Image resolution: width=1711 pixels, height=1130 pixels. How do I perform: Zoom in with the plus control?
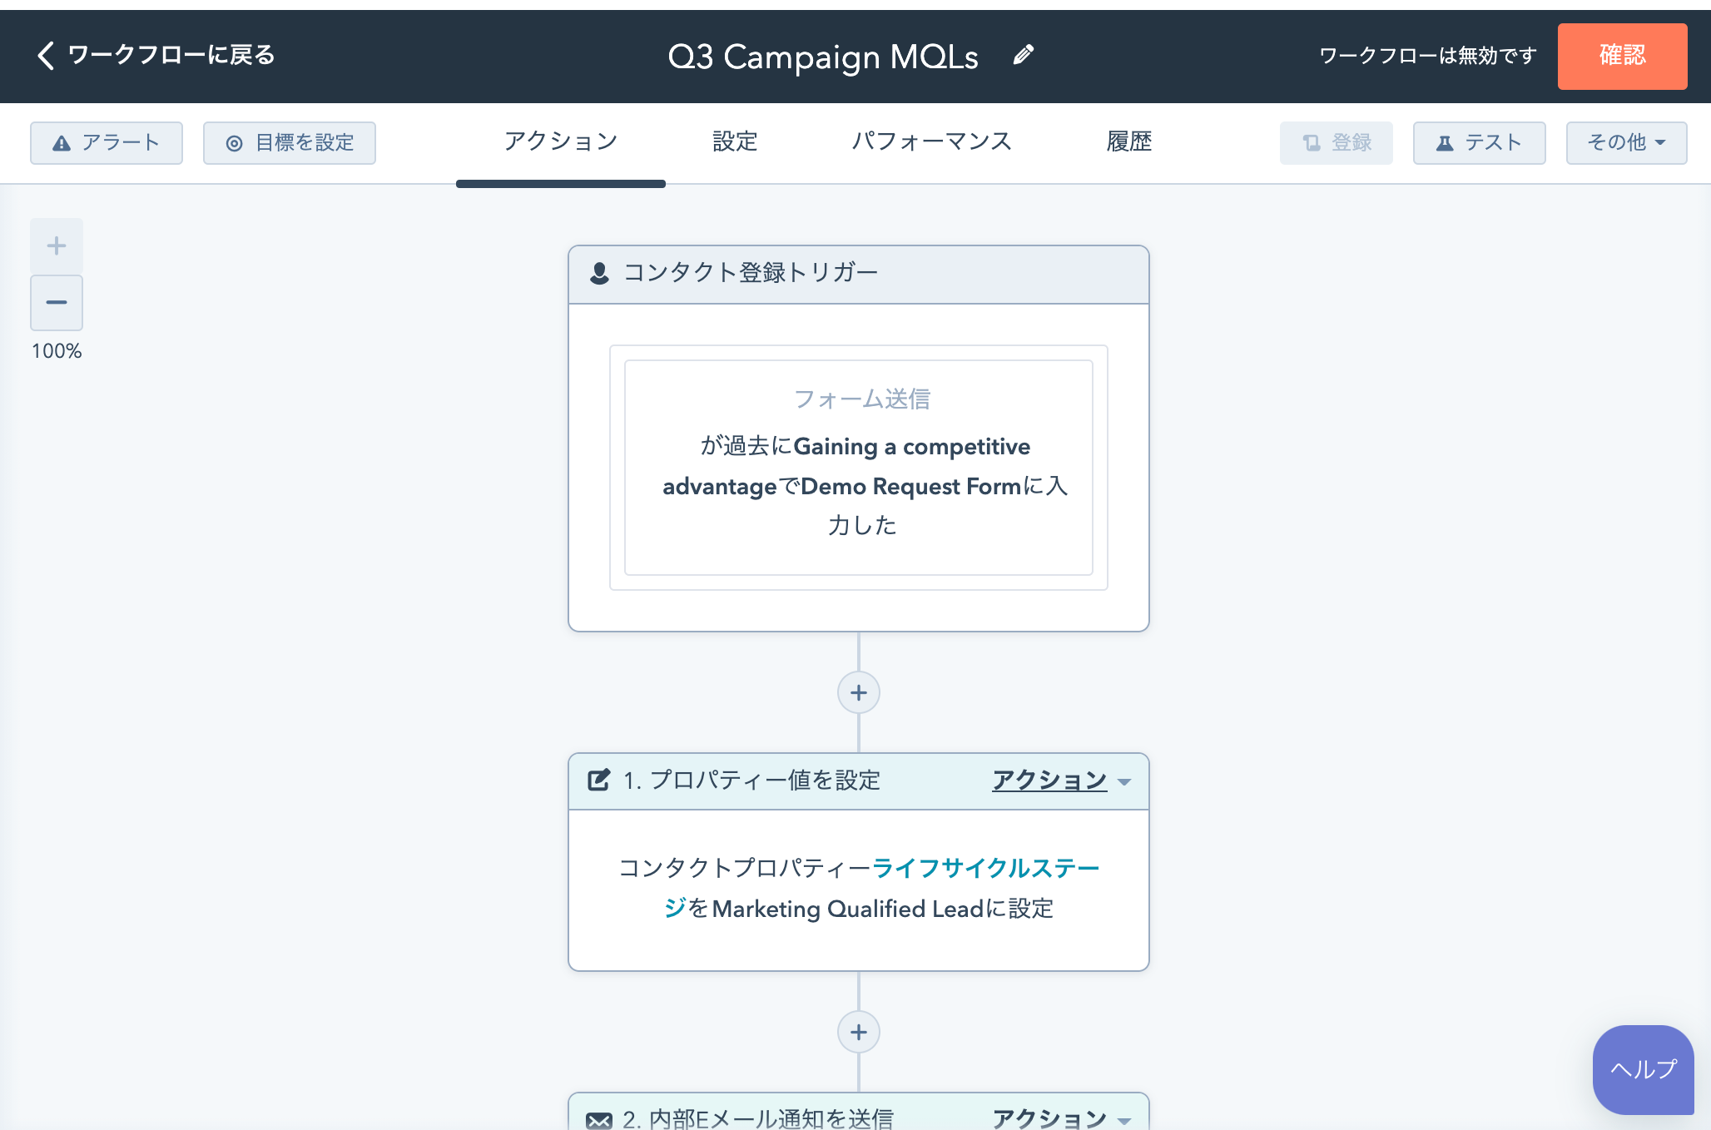(57, 245)
